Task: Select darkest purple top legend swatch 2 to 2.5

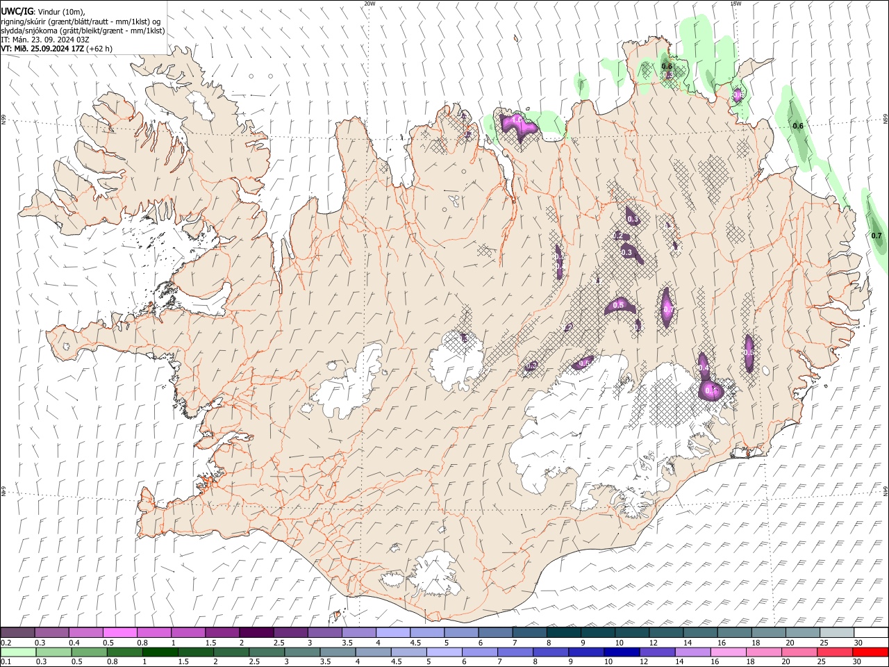Action: [256, 632]
